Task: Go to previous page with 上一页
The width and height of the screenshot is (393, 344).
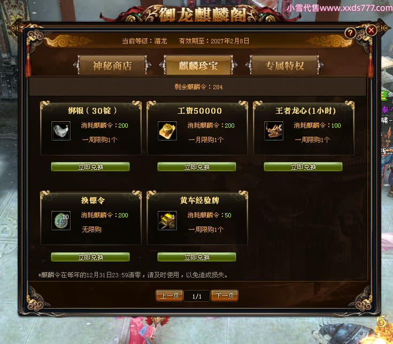Action: [169, 296]
